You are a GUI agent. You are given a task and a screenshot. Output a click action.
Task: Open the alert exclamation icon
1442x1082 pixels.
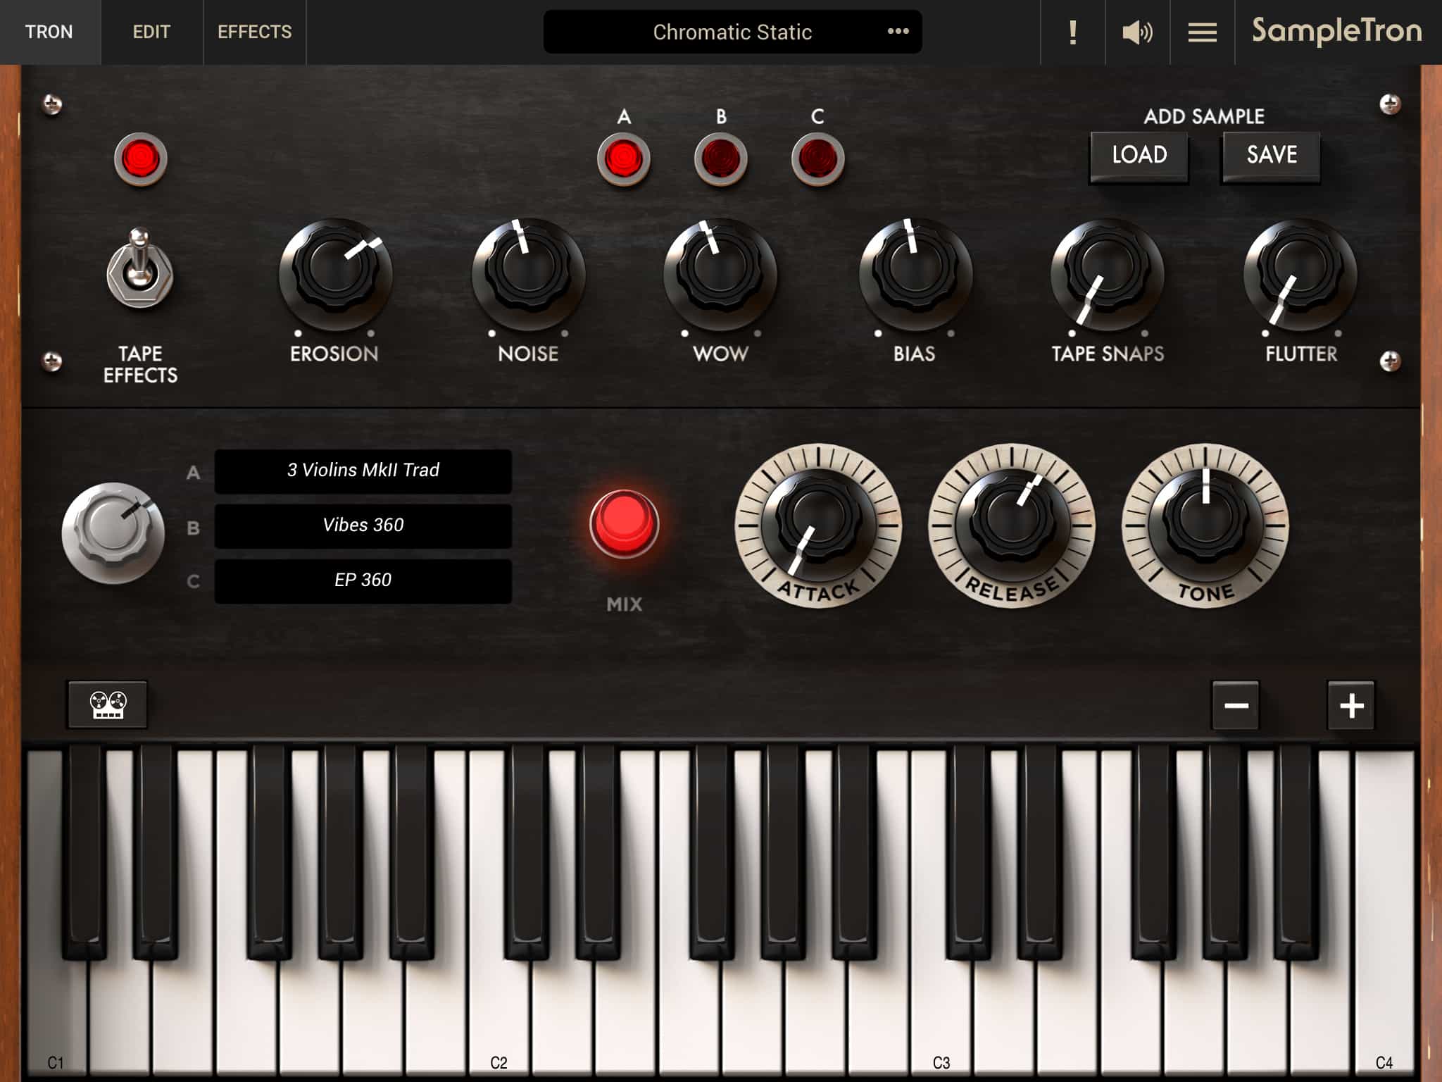(1072, 32)
